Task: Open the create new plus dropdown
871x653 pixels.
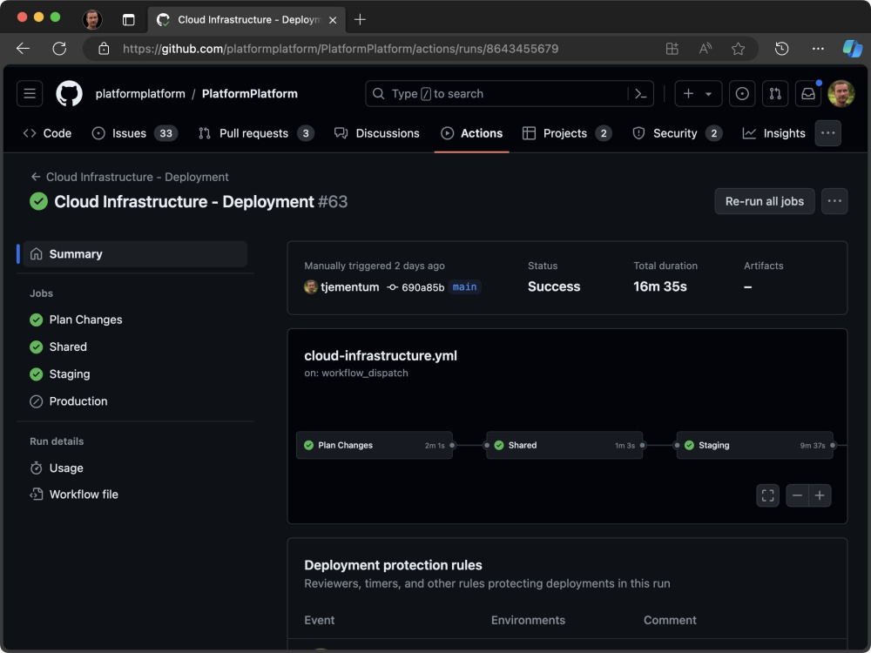Action: (x=698, y=93)
